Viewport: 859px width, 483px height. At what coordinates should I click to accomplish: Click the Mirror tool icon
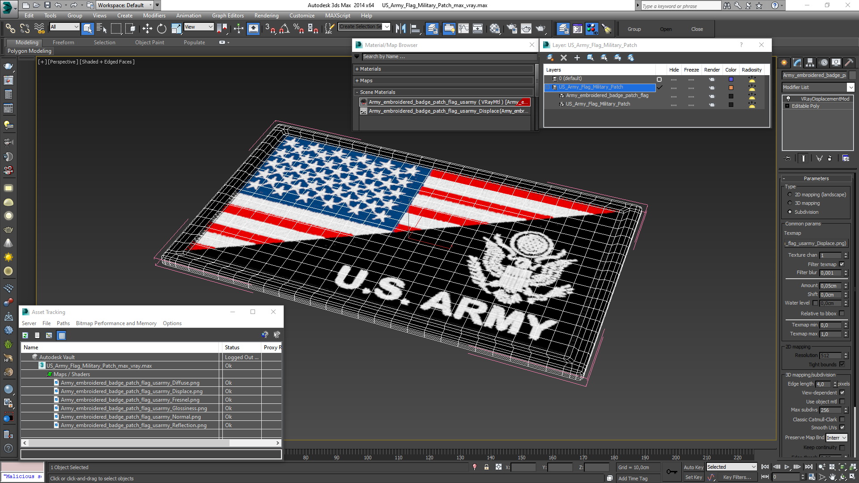point(400,29)
